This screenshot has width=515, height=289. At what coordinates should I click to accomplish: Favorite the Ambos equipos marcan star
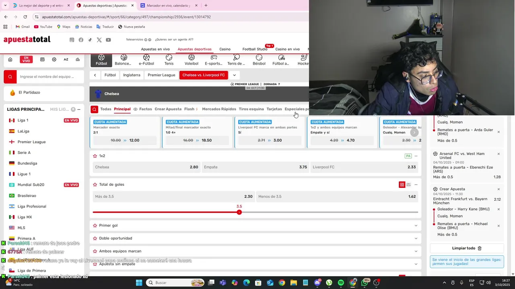(95, 251)
